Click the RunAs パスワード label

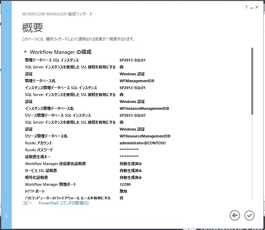[39, 150]
